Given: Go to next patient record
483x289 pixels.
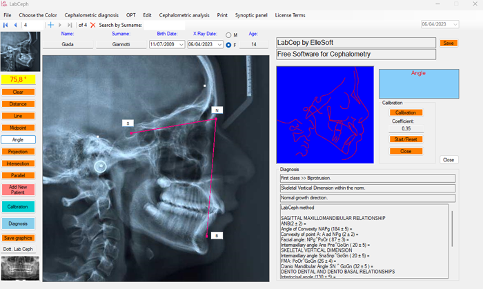Looking at the screenshot, I should click(60, 25).
